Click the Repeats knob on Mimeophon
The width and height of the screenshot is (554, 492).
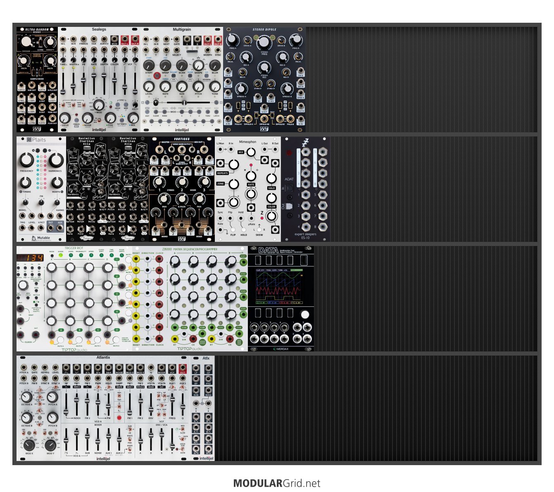tap(233, 164)
